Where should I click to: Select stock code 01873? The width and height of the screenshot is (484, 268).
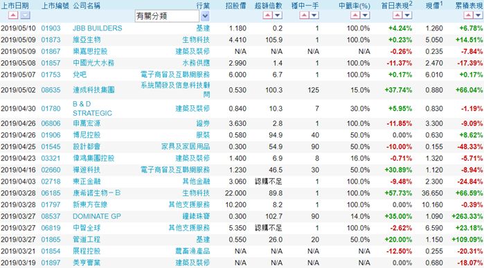pyautogui.click(x=51, y=40)
